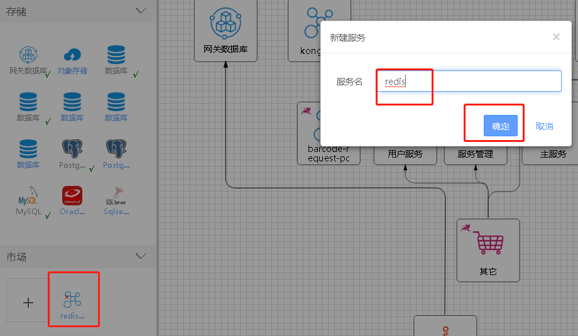Focus the 服务名 input field
This screenshot has width=578, height=336.
point(468,81)
